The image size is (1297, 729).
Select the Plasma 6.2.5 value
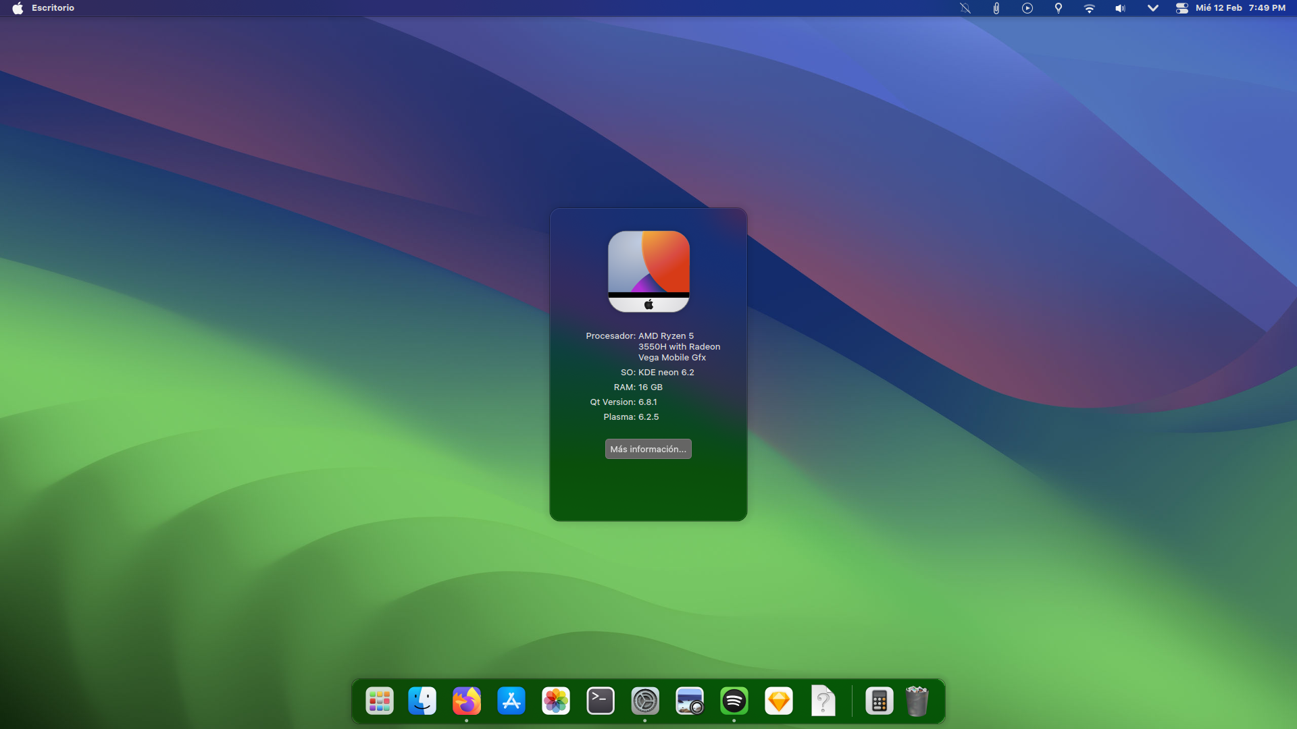click(x=648, y=416)
